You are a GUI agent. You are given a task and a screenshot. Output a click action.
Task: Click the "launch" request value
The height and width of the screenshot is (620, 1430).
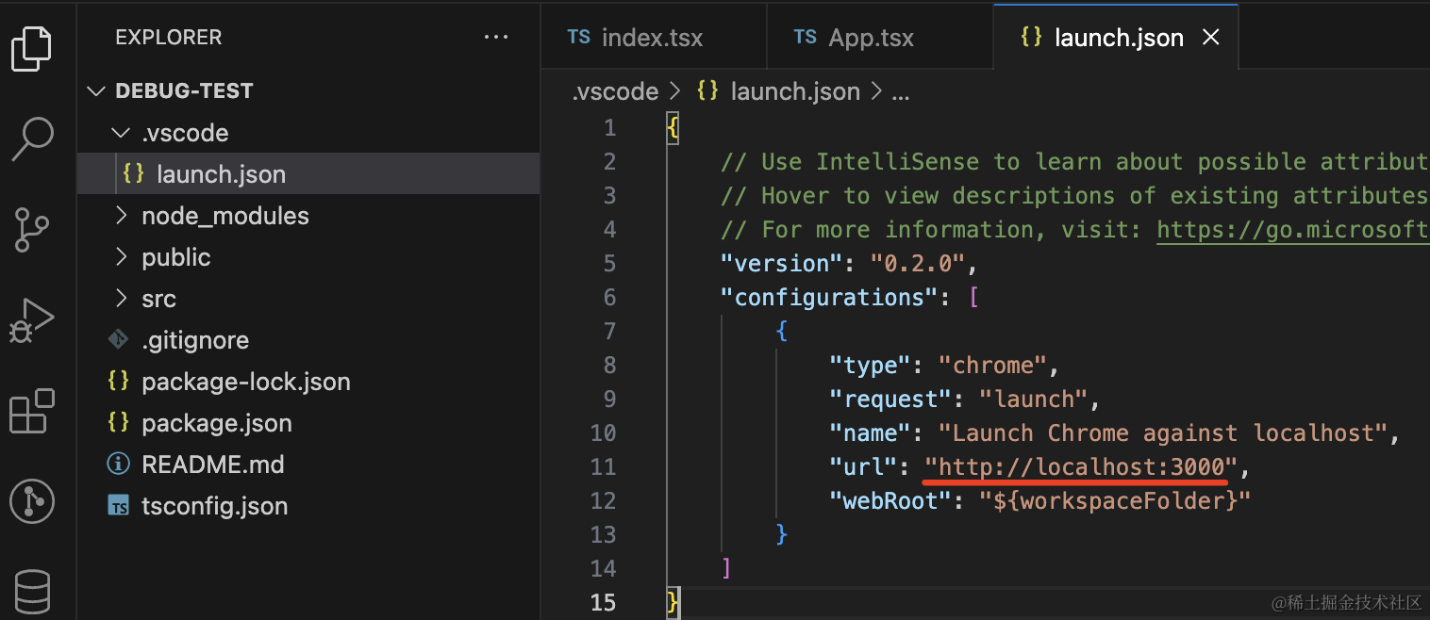click(x=1034, y=399)
